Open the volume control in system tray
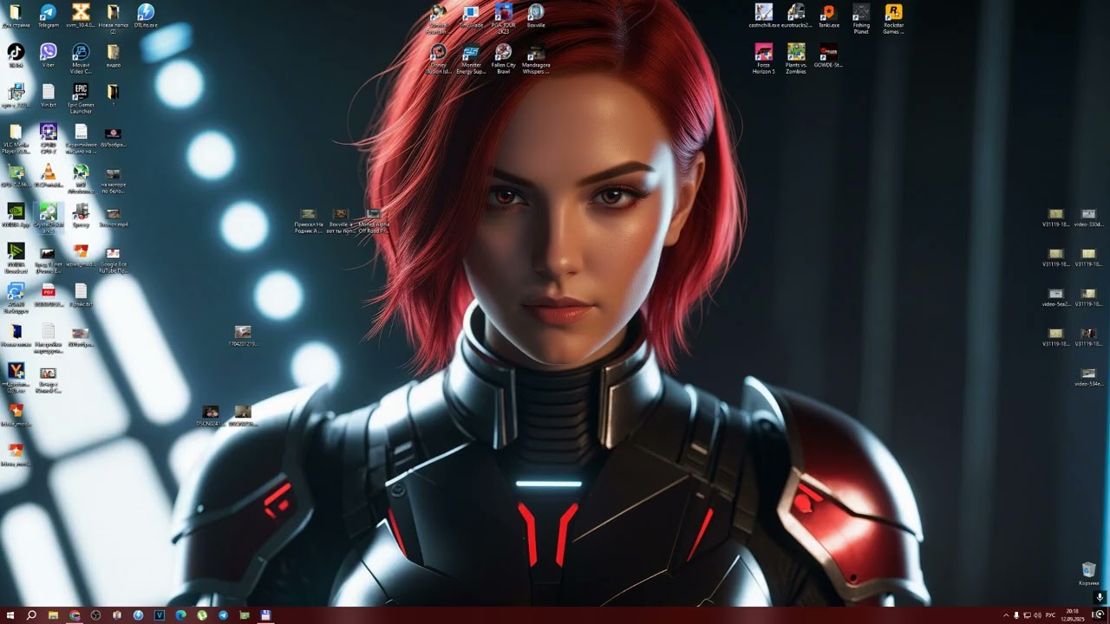This screenshot has width=1110, height=624. pyautogui.click(x=1037, y=615)
